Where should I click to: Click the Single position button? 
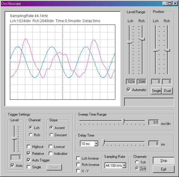[x=156, y=91]
